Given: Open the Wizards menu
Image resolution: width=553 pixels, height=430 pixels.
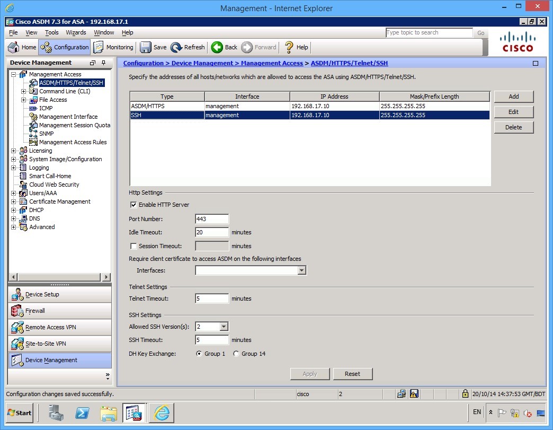Looking at the screenshot, I should [x=76, y=32].
